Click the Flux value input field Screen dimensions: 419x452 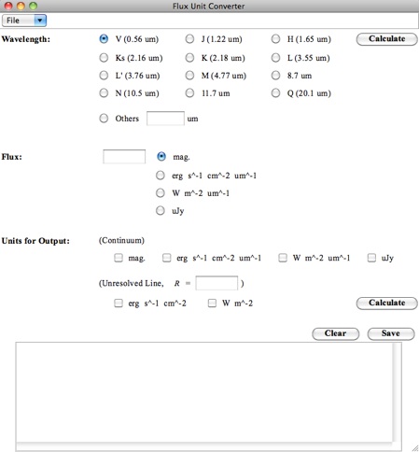pos(124,157)
